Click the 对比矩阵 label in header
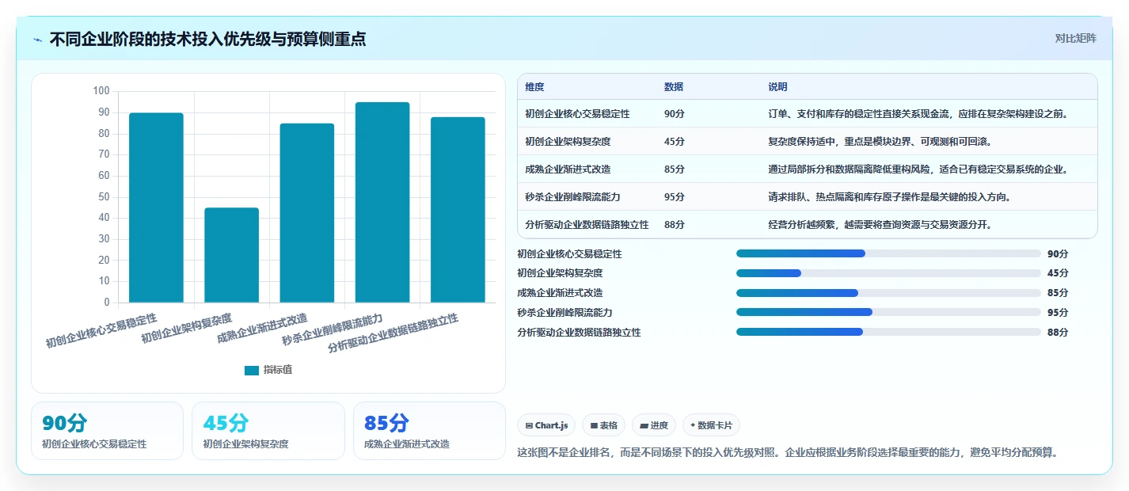Image resolution: width=1129 pixels, height=491 pixels. 1075,38
